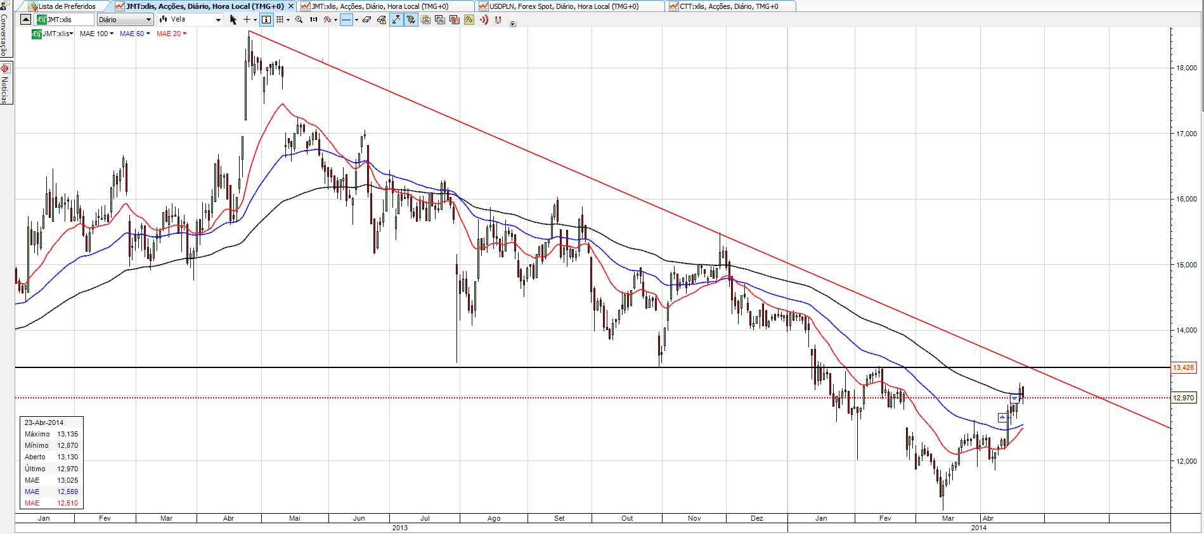Add a study using the wave icon

[x=327, y=20]
